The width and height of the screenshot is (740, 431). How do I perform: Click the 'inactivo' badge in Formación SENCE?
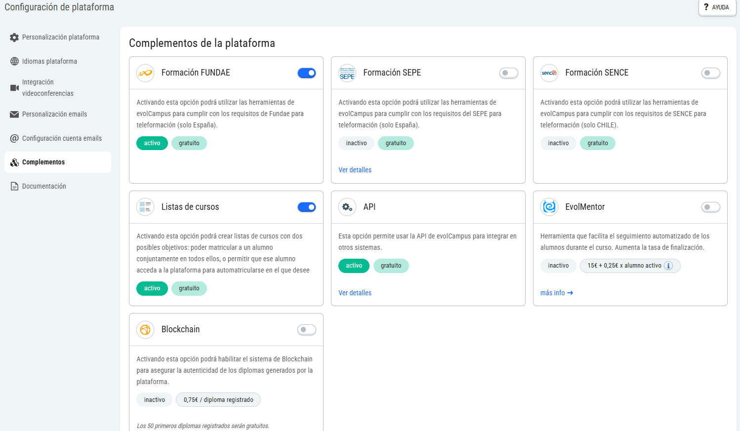click(558, 143)
